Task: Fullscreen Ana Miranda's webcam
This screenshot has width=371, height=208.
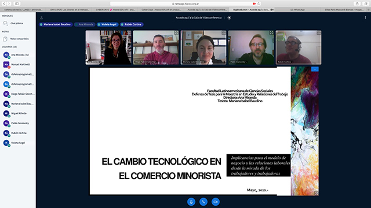Action: point(129,33)
